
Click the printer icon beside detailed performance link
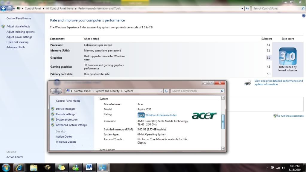248,83
